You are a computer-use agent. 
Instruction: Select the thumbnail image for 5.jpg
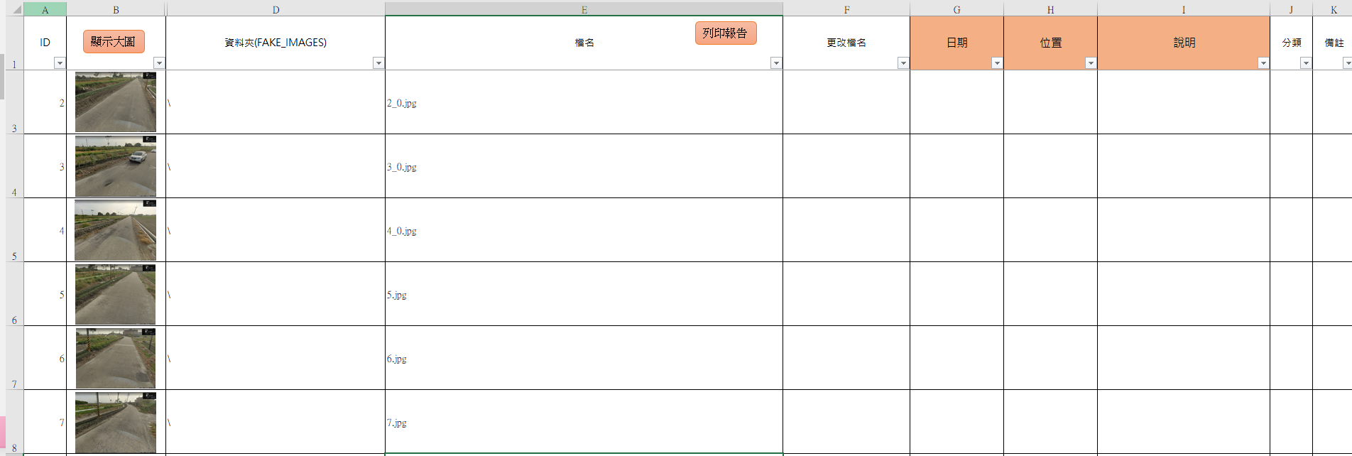115,293
